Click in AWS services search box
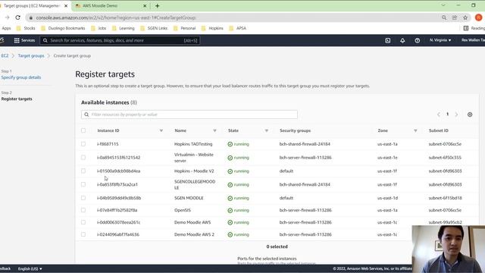485x273 pixels. 120,40
